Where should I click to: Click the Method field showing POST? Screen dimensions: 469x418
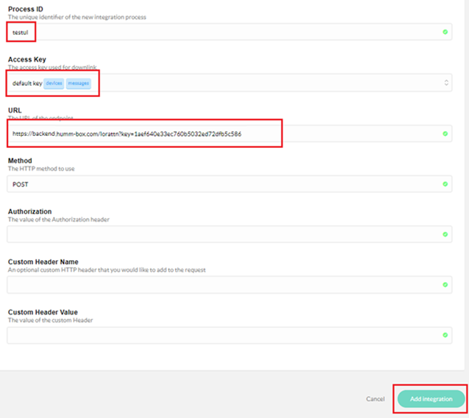point(226,184)
